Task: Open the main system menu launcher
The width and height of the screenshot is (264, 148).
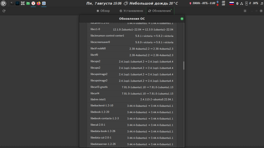Action: click(3, 3)
